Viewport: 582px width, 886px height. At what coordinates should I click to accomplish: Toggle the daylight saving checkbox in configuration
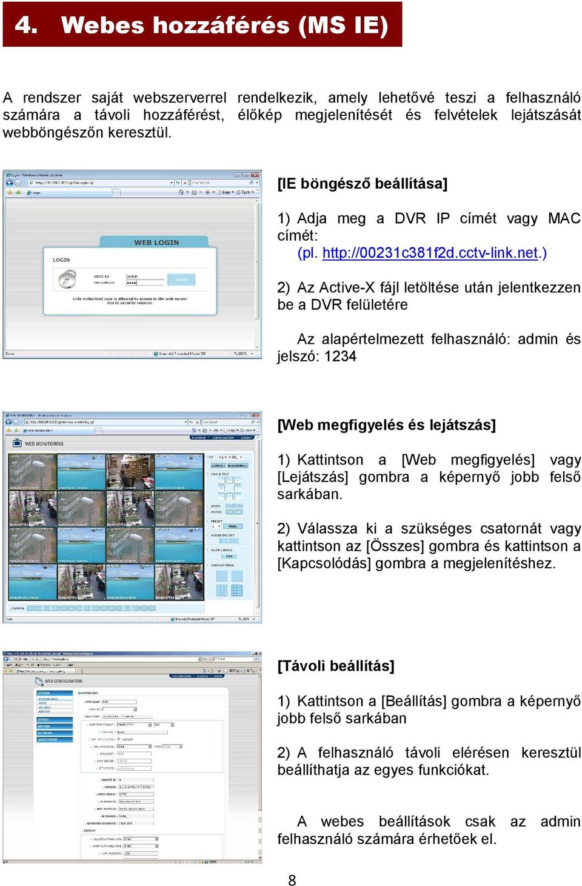(119, 739)
